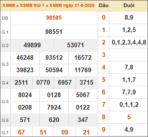Select head digit 2 in Đầu column
Screen dimensions: 148x137
(104, 42)
